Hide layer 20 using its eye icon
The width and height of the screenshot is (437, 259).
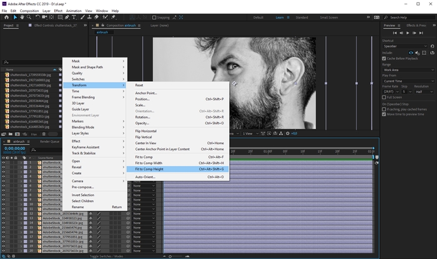(3, 251)
